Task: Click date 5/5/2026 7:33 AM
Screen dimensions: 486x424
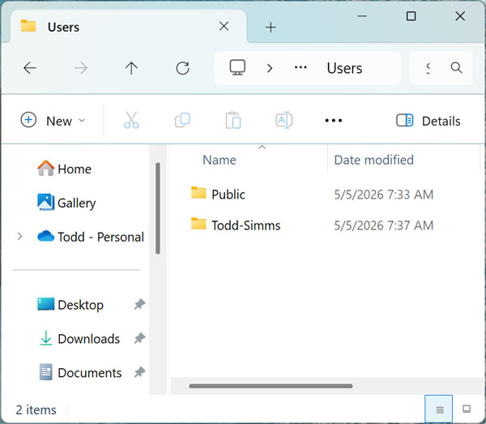Action: tap(383, 195)
